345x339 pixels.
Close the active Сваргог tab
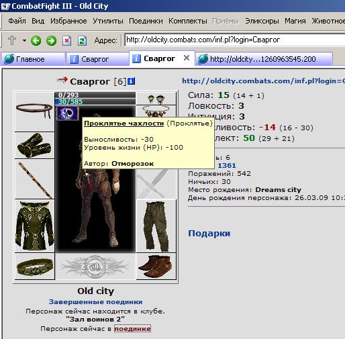187,58
